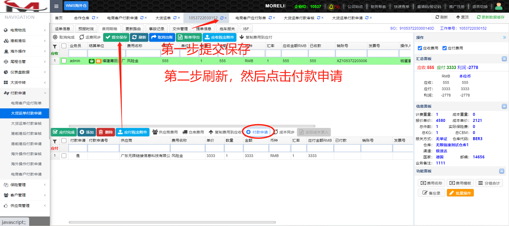Close the 大货运单付款审核 tab
Screen dimensions: 509x226
pos(322,18)
